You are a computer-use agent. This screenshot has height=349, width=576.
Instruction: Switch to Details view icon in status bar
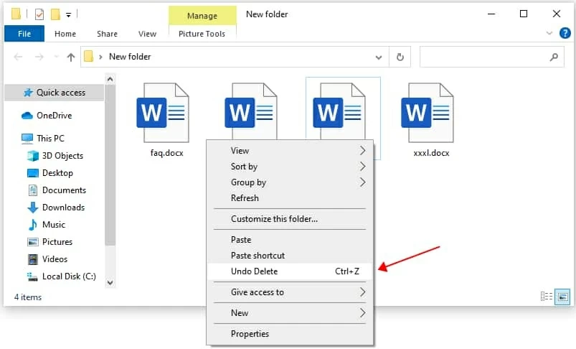pos(546,297)
